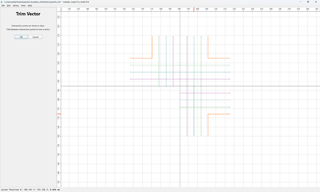Open the Edit menu

[8, 6]
